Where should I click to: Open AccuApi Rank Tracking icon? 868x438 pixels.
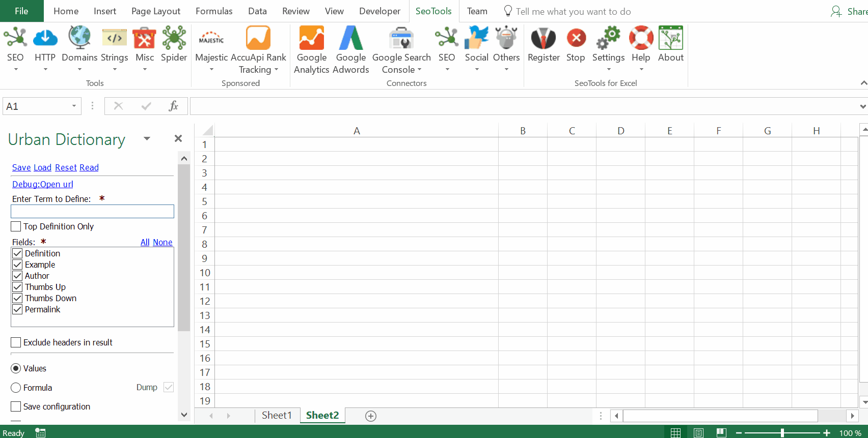258,38
